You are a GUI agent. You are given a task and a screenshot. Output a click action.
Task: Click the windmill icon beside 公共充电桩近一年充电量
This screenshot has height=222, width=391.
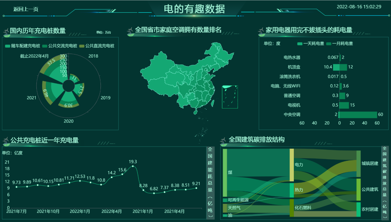(x=7, y=139)
